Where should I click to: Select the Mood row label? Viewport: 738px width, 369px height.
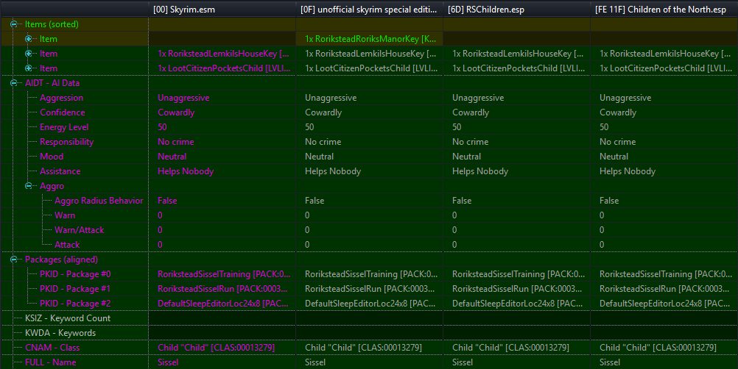coord(52,157)
